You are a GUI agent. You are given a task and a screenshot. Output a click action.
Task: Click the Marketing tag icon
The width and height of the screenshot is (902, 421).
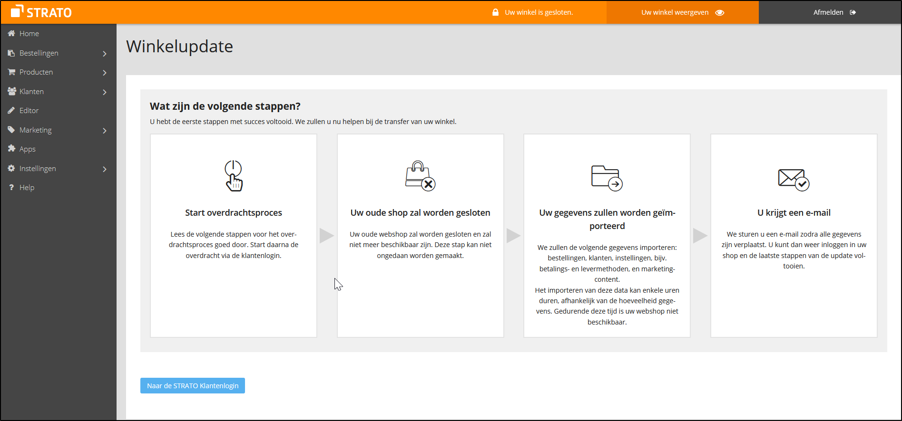click(11, 130)
